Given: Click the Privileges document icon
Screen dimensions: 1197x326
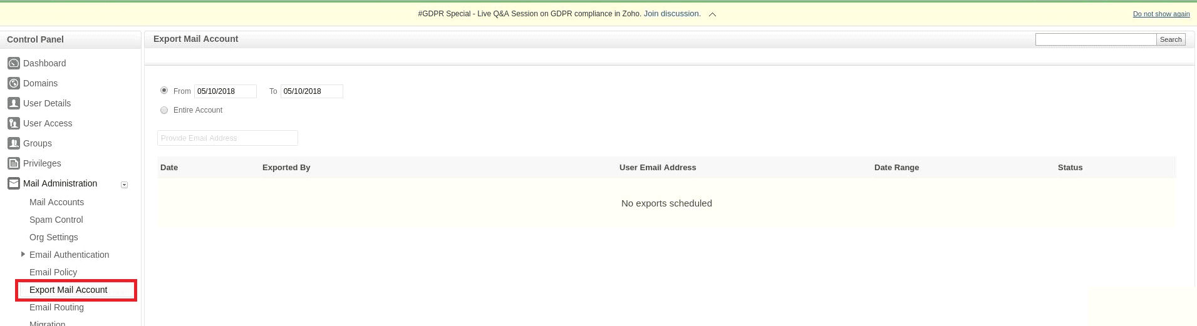Looking at the screenshot, I should pyautogui.click(x=13, y=163).
